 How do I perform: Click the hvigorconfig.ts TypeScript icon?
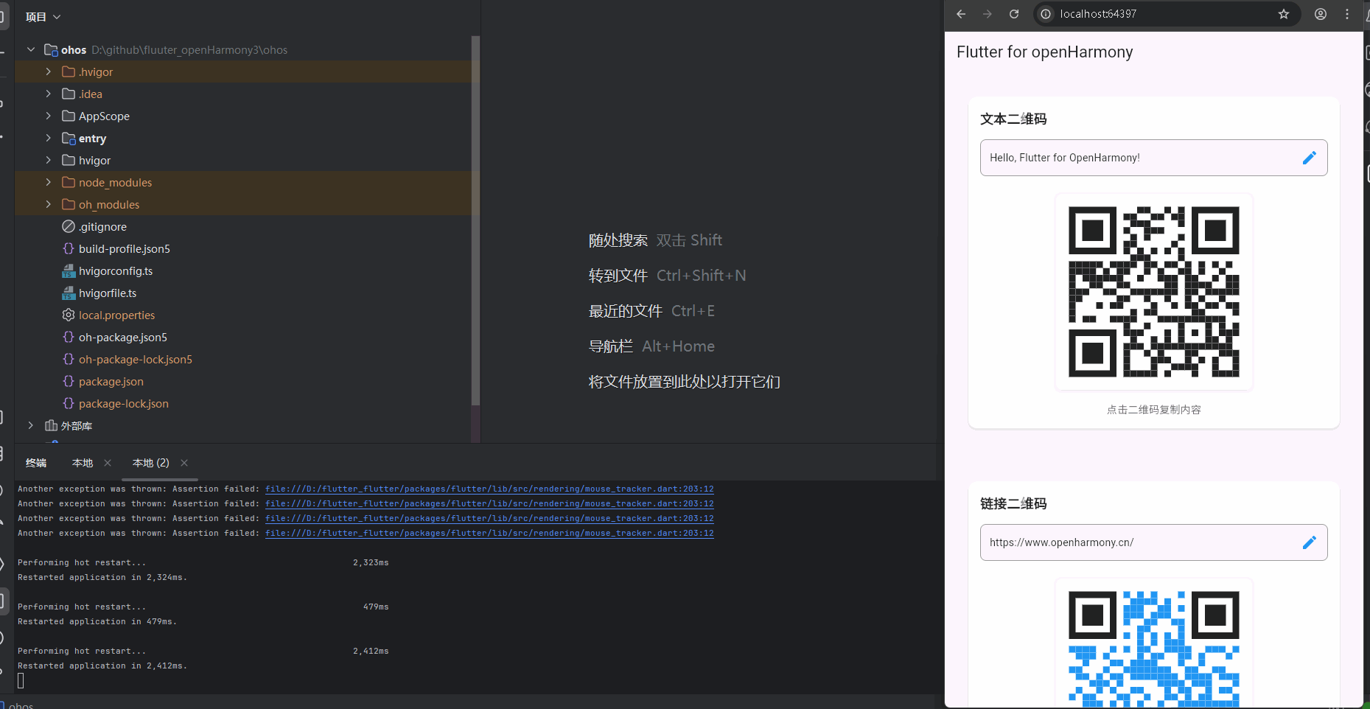[x=69, y=271]
